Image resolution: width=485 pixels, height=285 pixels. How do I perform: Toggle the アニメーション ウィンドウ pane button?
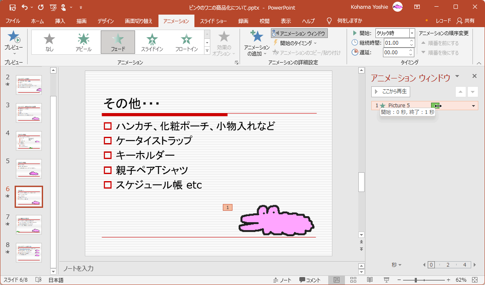(299, 33)
